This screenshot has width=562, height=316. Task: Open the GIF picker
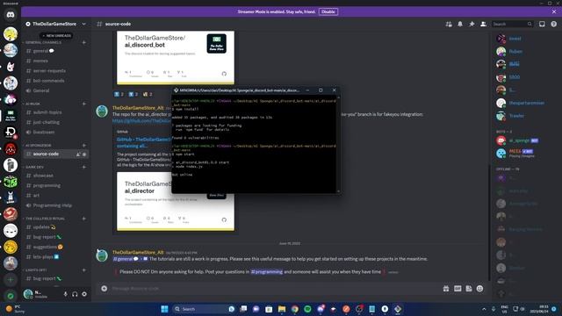click(458, 289)
